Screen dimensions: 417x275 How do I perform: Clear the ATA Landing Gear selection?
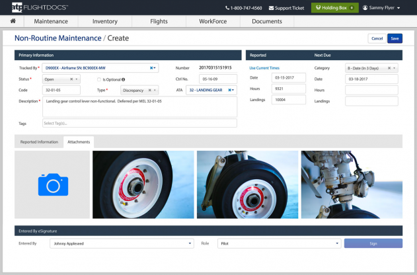pyautogui.click(x=230, y=90)
